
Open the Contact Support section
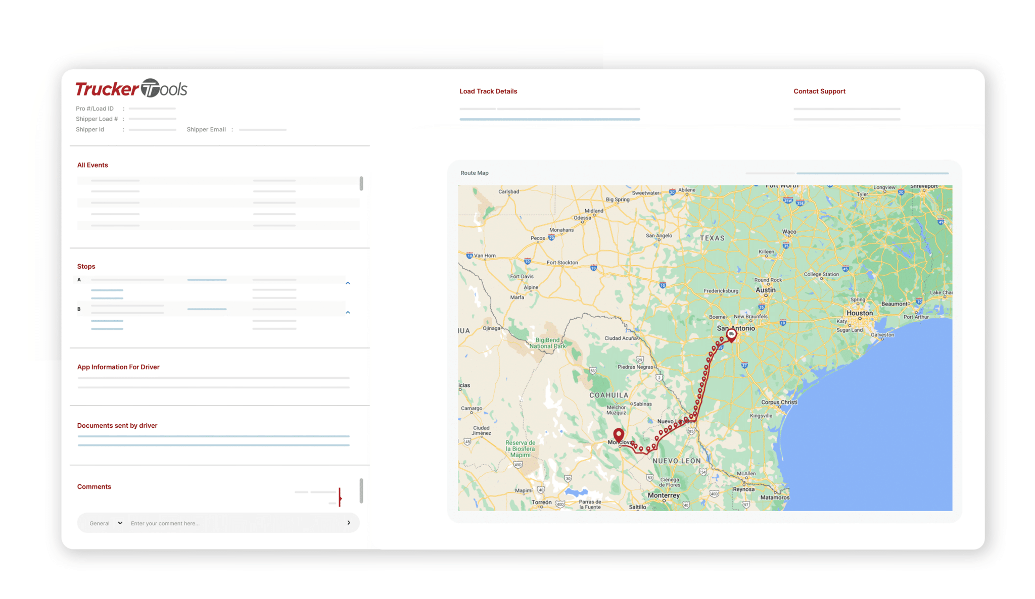coord(819,91)
